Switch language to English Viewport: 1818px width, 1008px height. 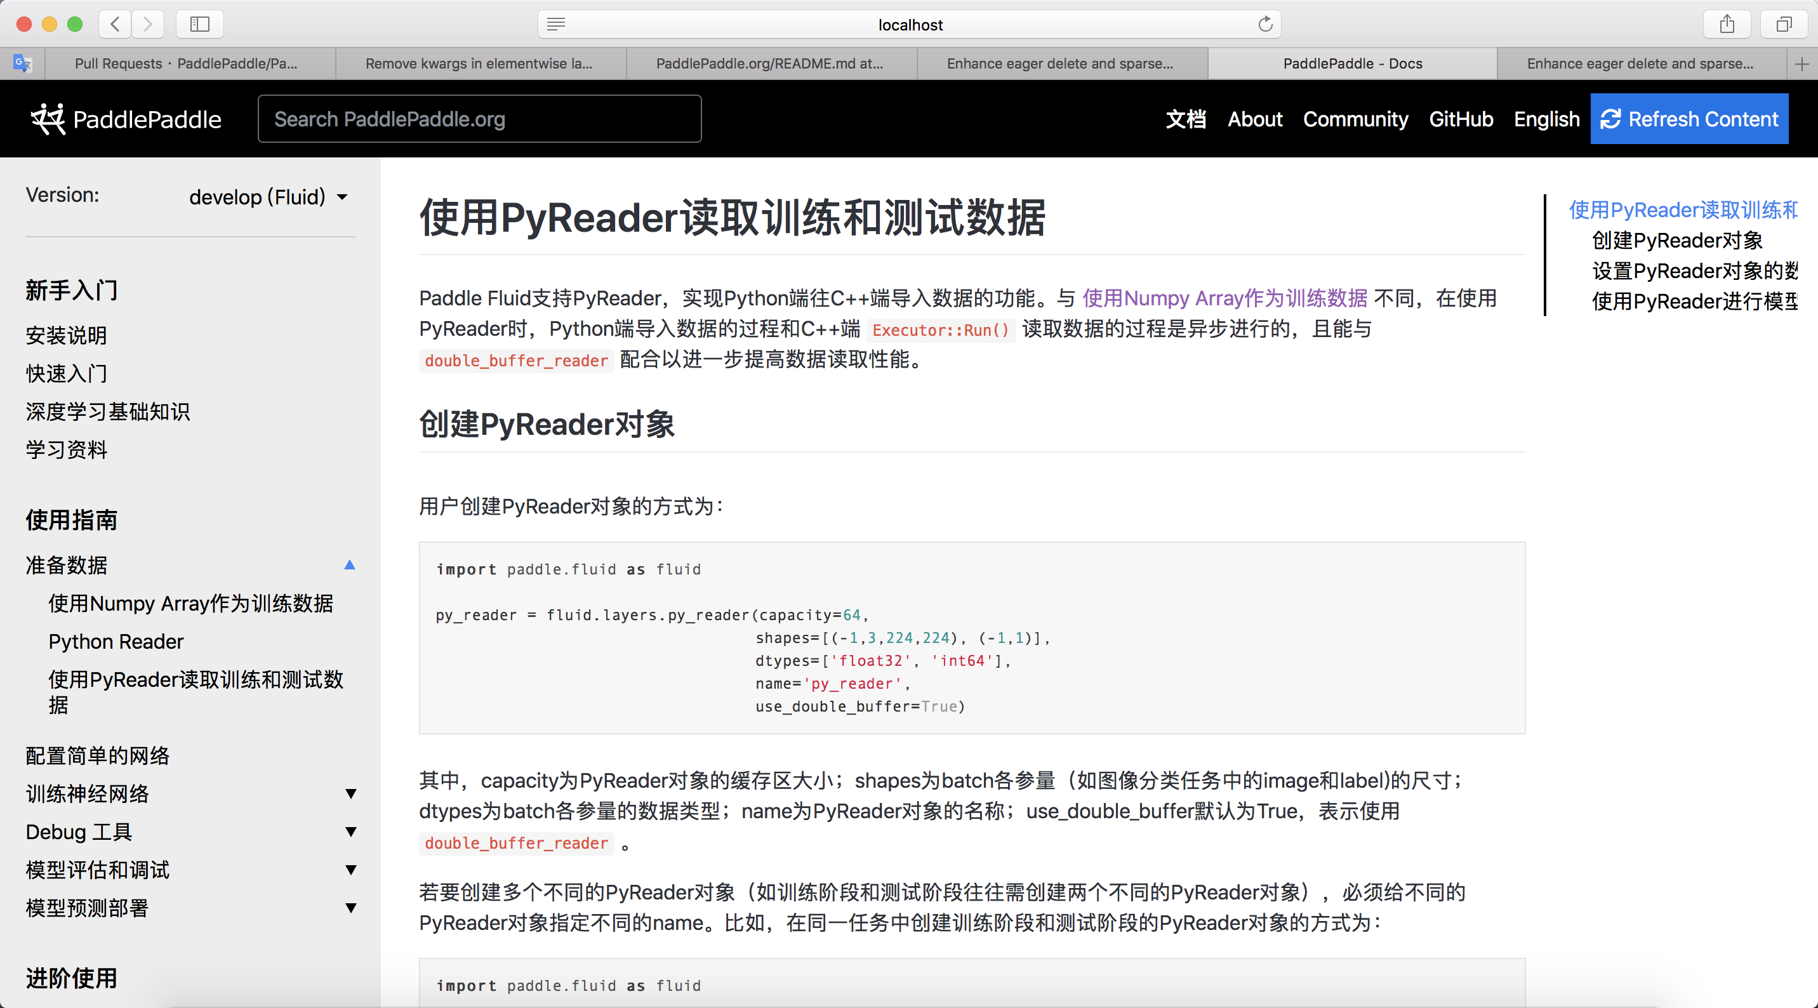tap(1546, 119)
